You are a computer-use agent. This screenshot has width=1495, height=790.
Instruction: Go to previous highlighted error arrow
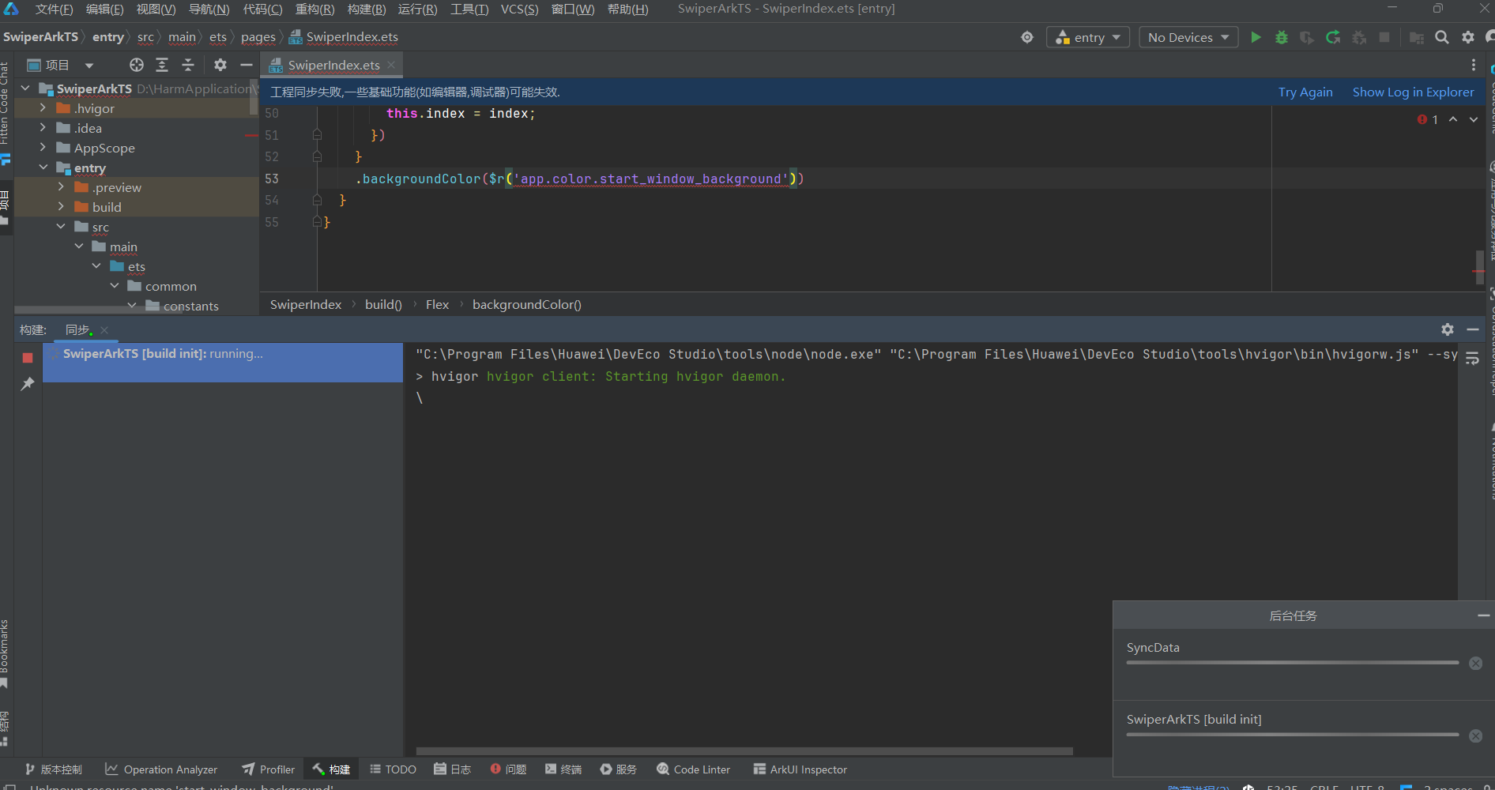[x=1453, y=119]
